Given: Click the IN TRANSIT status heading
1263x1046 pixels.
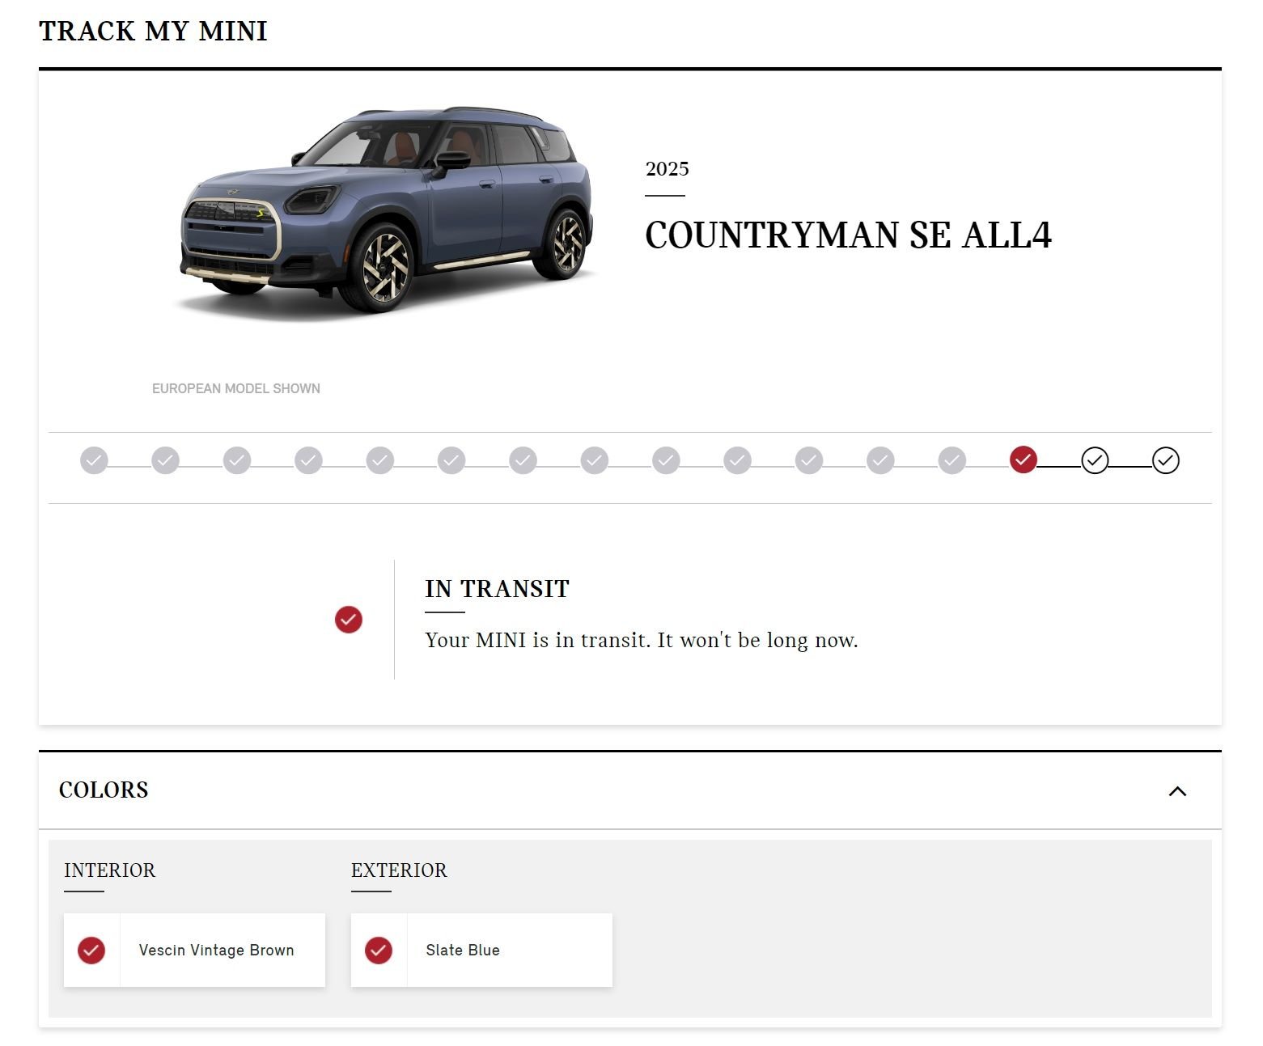Looking at the screenshot, I should coord(497,589).
